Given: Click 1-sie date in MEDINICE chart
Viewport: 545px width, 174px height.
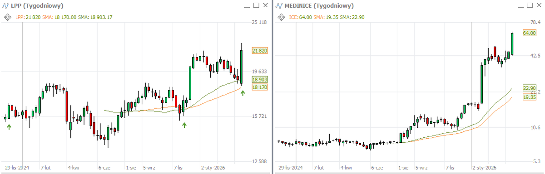Looking at the screenshot, I should click(403, 168).
